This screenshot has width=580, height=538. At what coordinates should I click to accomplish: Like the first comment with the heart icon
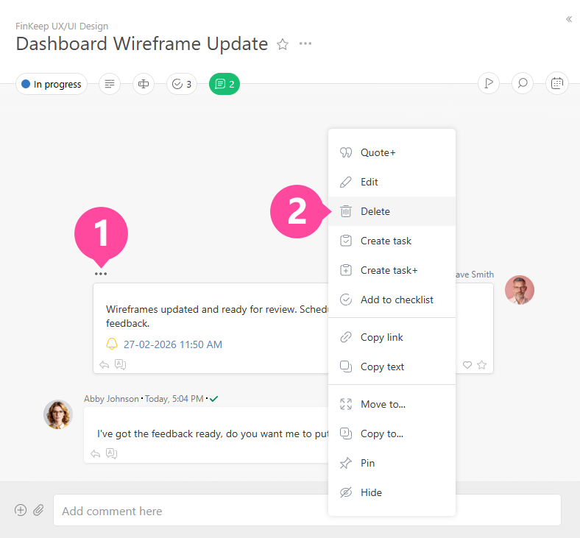tap(467, 364)
